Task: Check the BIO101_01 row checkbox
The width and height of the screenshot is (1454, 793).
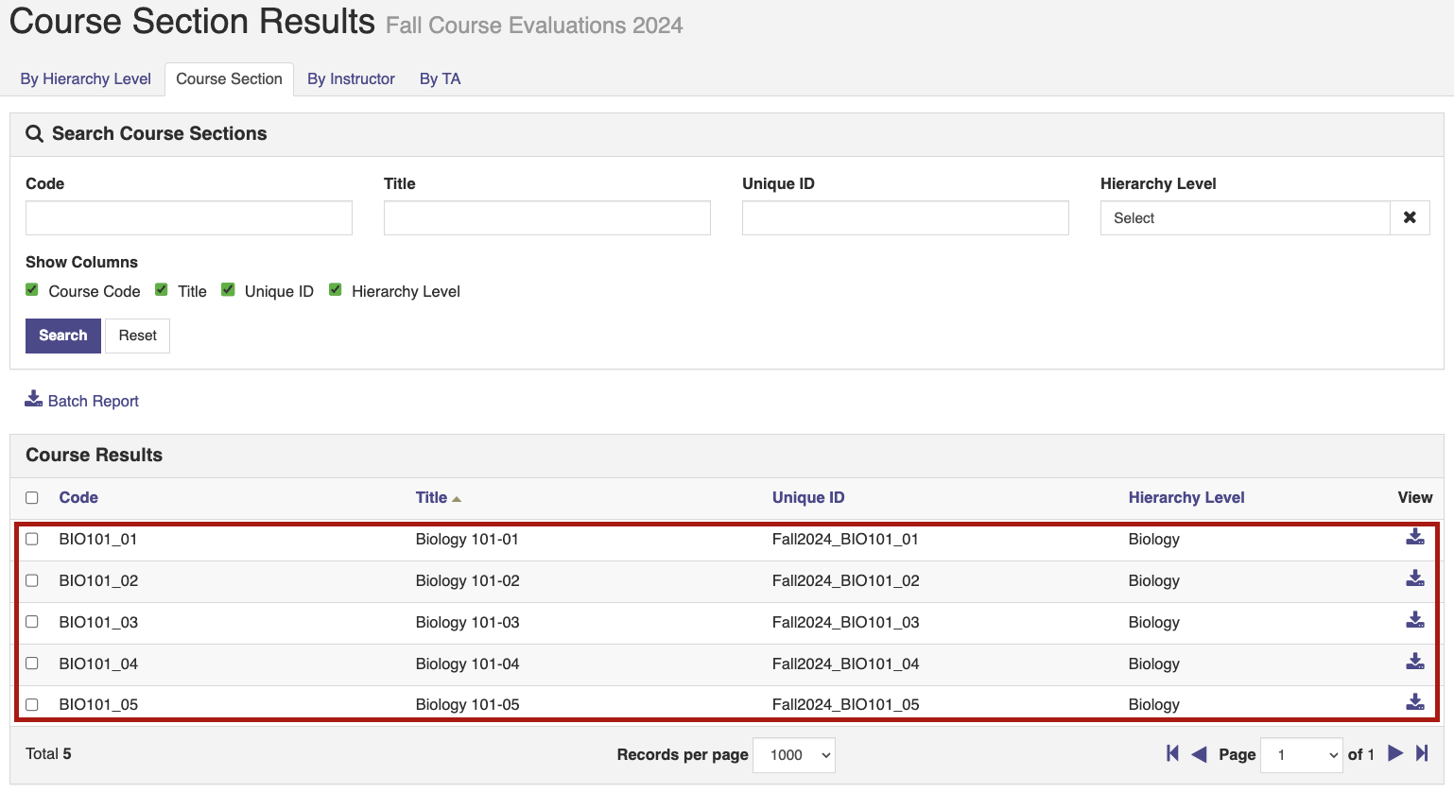Action: click(32, 539)
